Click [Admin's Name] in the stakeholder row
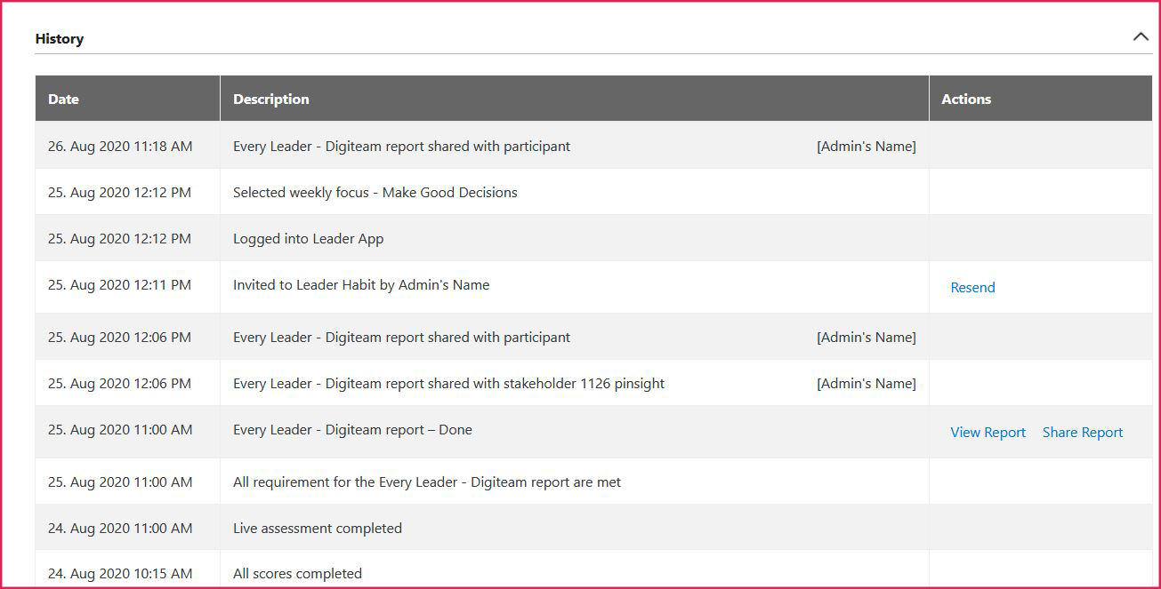This screenshot has height=589, width=1161. pos(866,384)
